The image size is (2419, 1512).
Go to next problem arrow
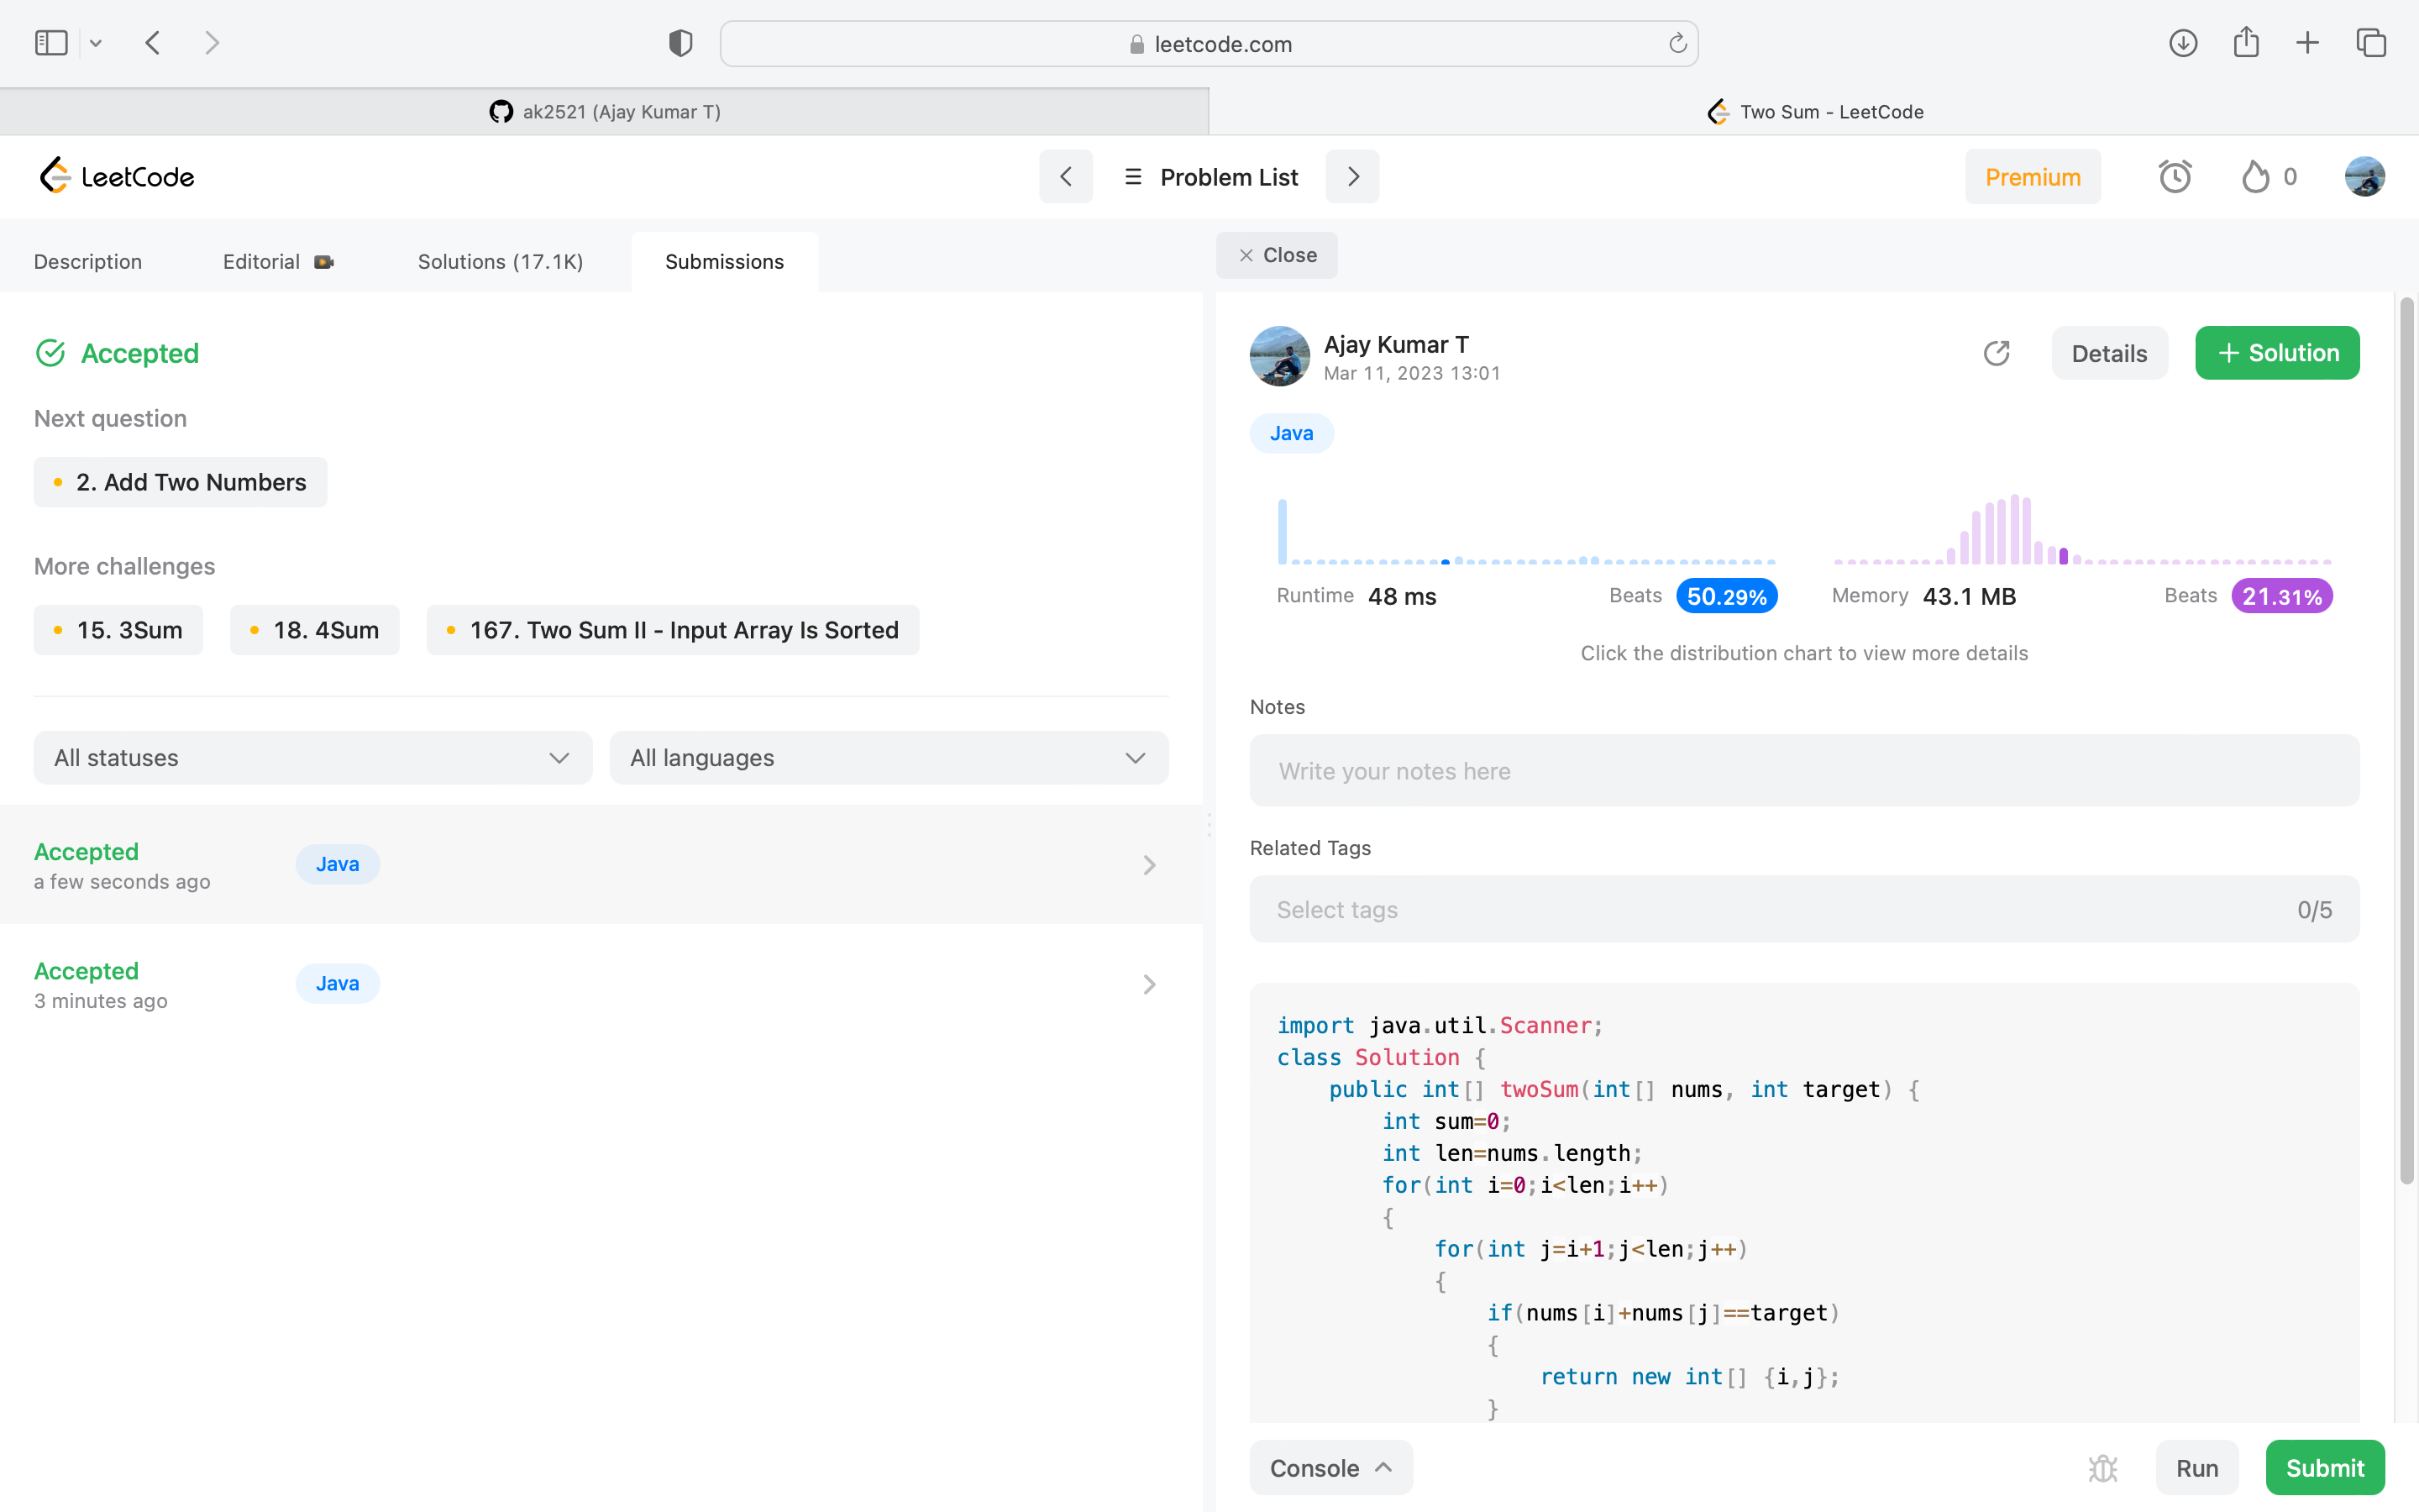coord(1352,177)
